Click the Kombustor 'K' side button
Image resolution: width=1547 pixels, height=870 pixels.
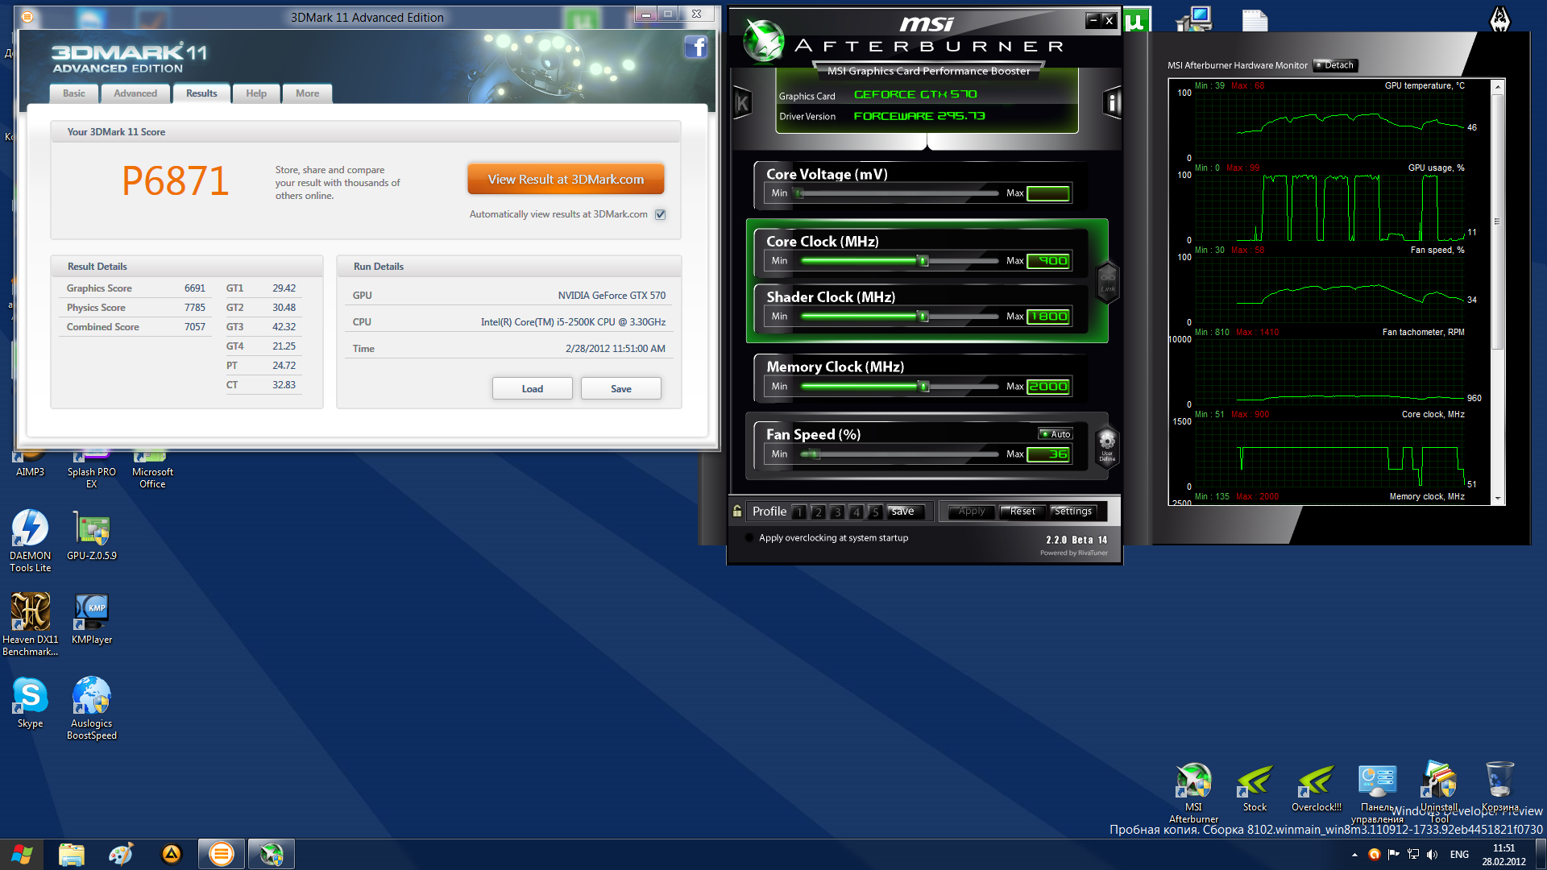[x=742, y=103]
